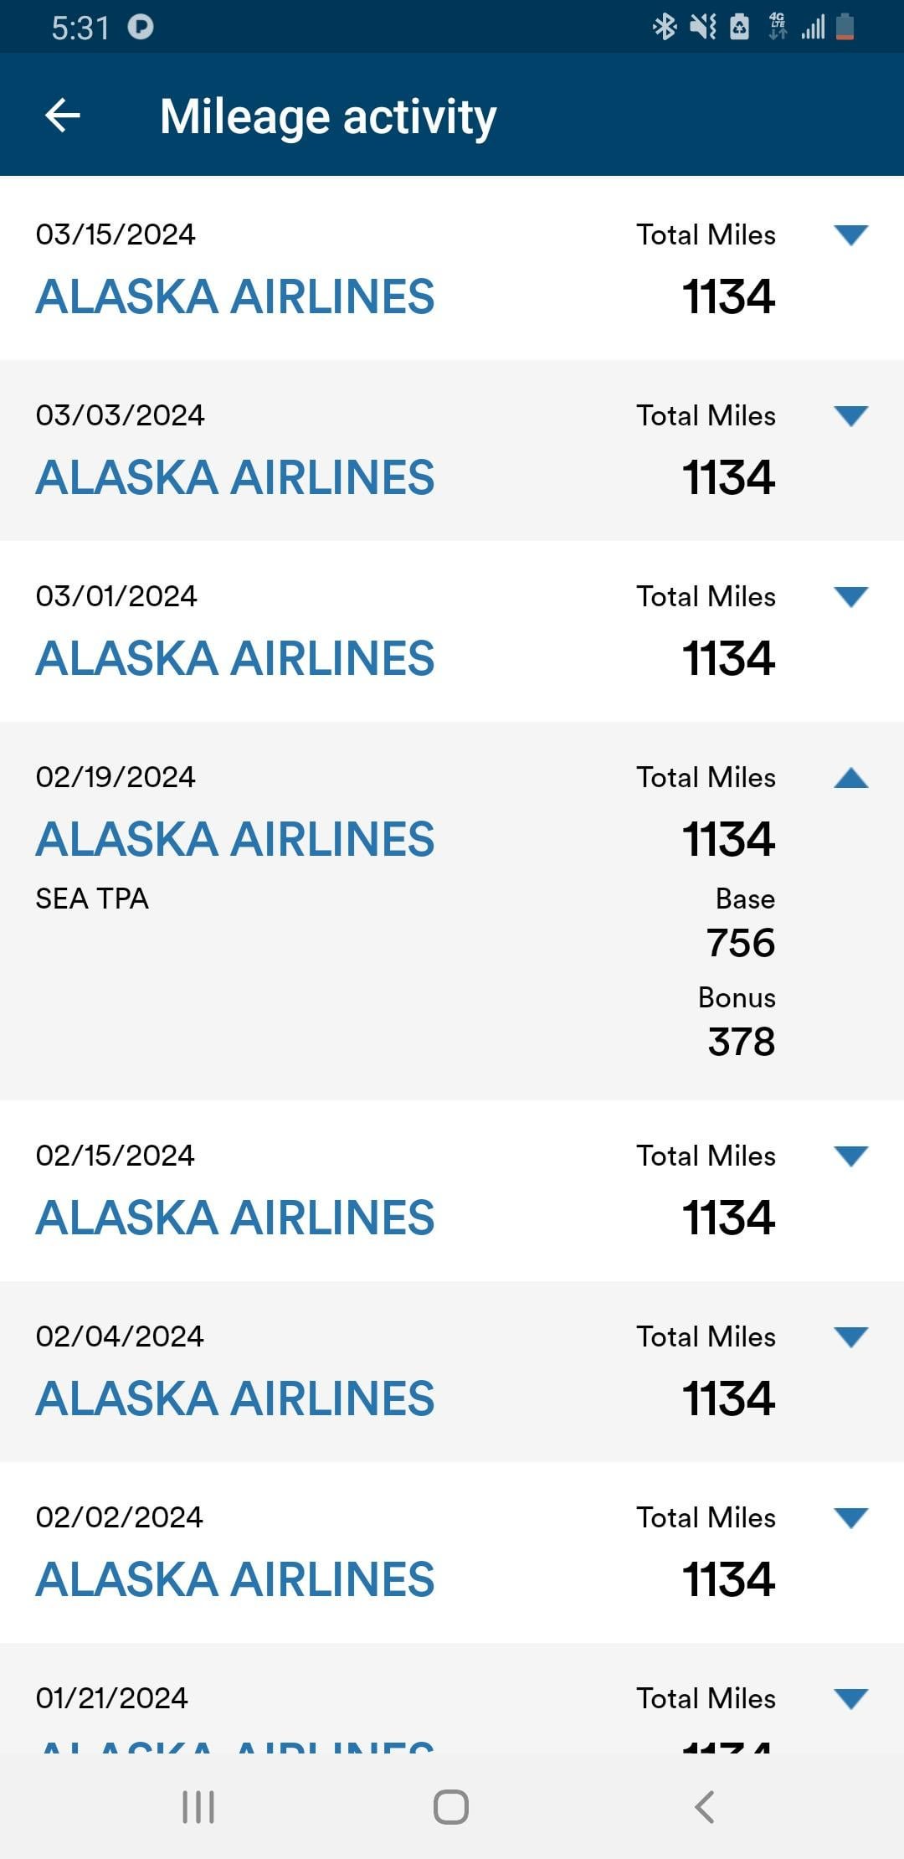Tap the back arrow in header
This screenshot has width=904, height=1859.
pos(63,116)
